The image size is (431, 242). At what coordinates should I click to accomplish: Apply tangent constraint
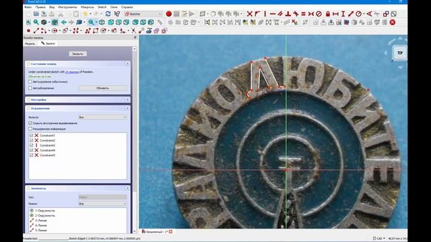click(x=296, y=13)
